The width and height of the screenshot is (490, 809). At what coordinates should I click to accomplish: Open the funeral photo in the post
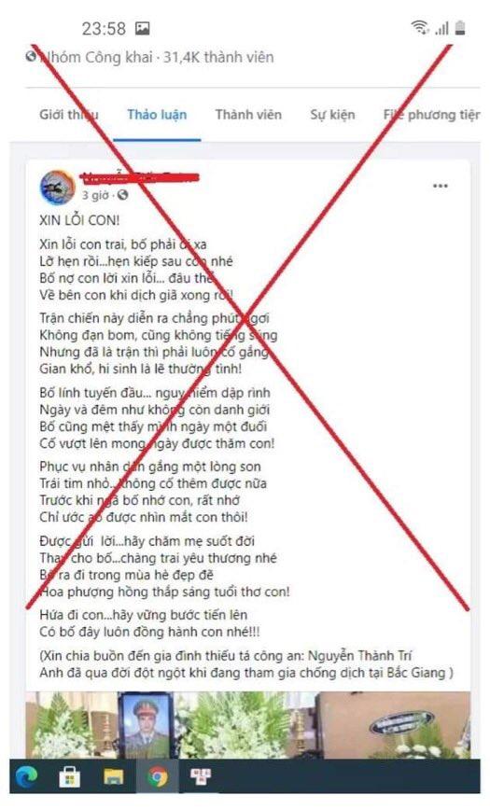click(248, 725)
